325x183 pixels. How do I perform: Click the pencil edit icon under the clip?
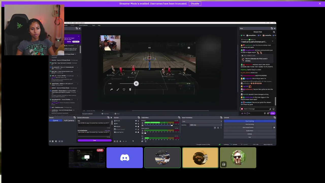[118, 89]
